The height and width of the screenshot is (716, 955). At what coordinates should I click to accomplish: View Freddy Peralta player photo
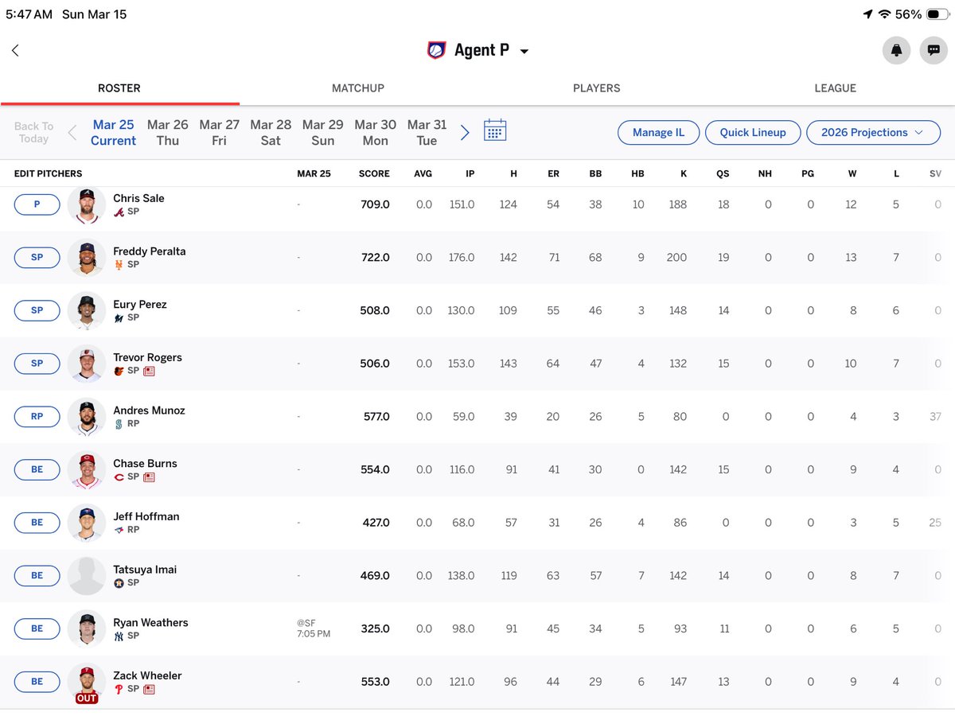pyautogui.click(x=87, y=257)
